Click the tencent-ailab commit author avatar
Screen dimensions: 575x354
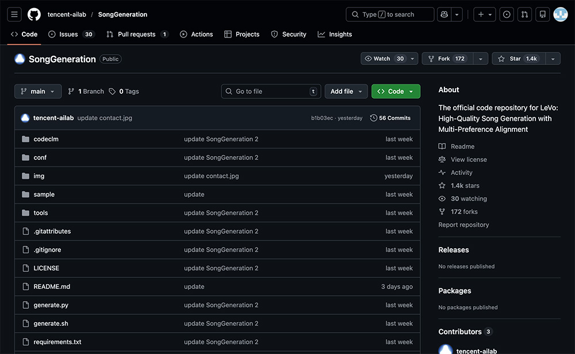[x=25, y=118]
